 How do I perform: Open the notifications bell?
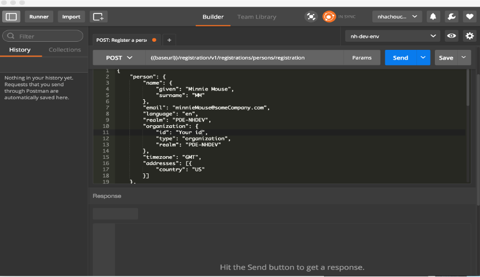(433, 17)
